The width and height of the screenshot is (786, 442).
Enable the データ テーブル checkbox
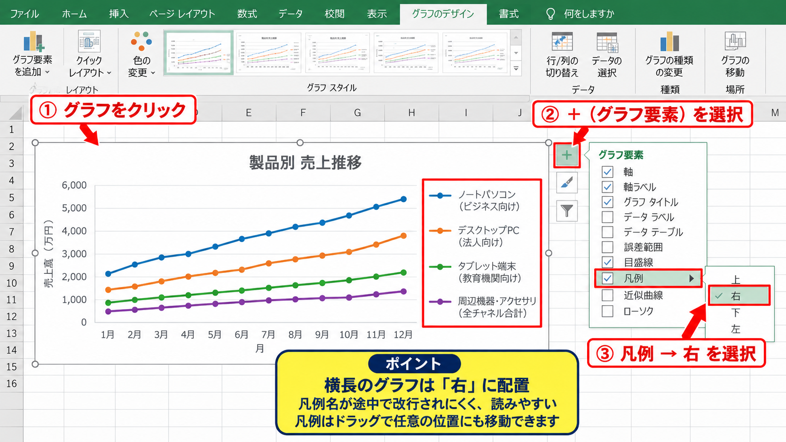(x=607, y=232)
